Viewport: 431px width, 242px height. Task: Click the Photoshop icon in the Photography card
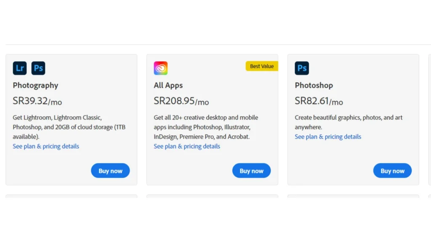click(38, 68)
